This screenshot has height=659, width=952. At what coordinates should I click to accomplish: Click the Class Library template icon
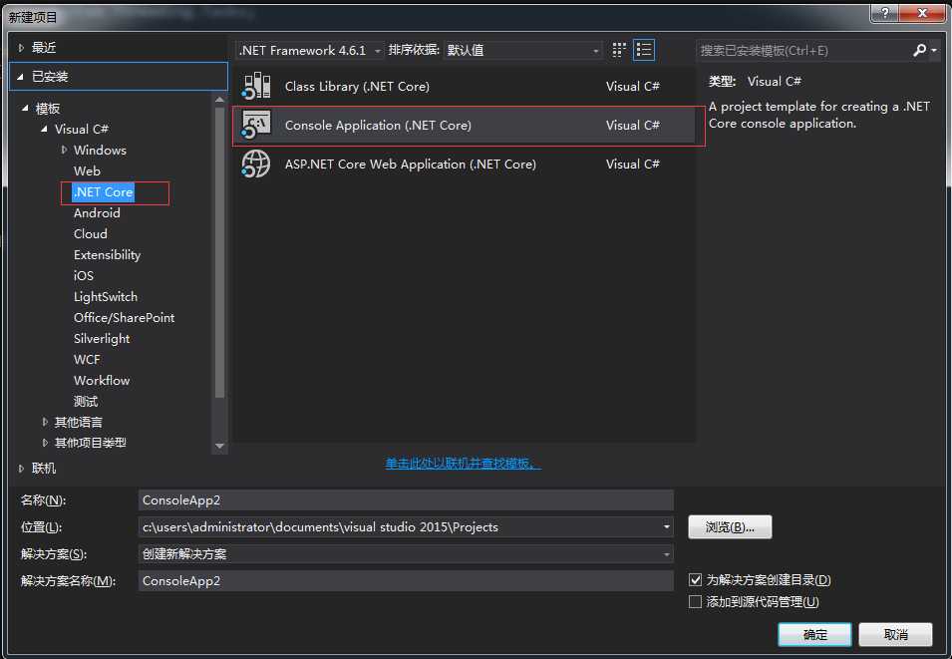point(256,86)
